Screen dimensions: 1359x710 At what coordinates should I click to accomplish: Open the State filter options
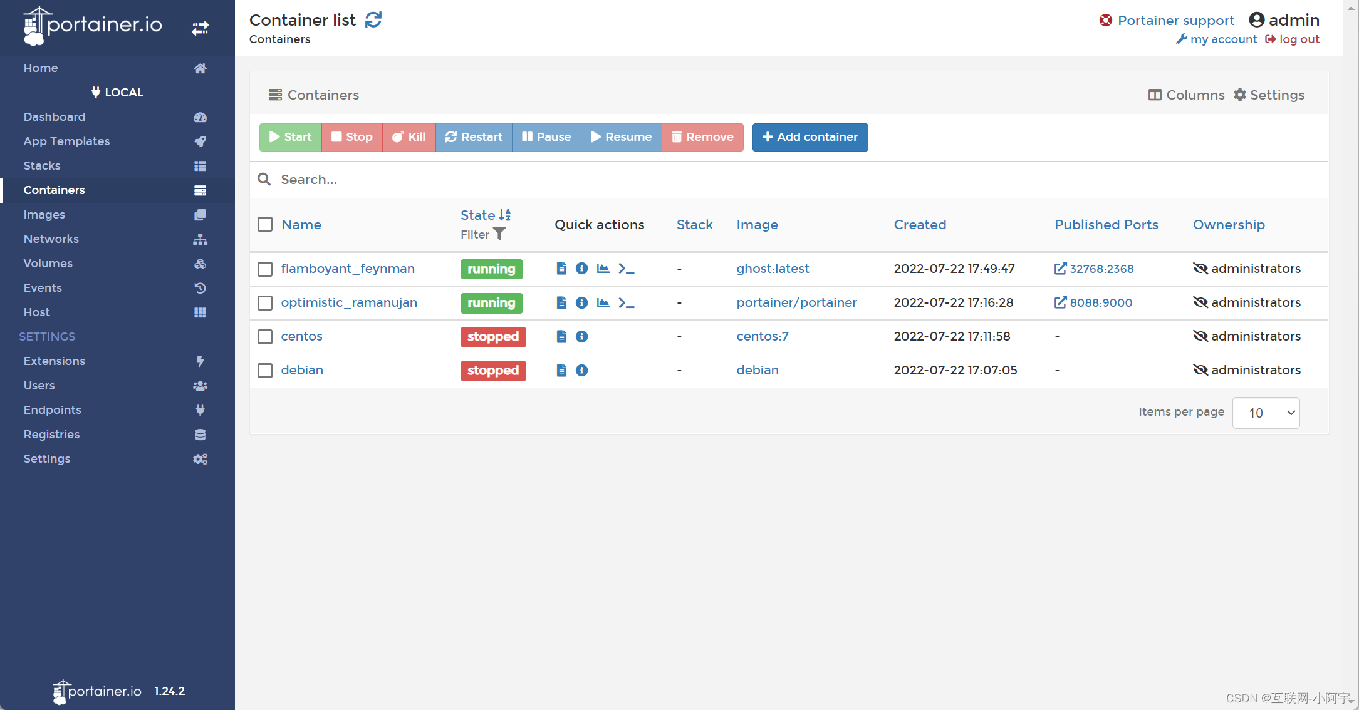[x=499, y=234]
